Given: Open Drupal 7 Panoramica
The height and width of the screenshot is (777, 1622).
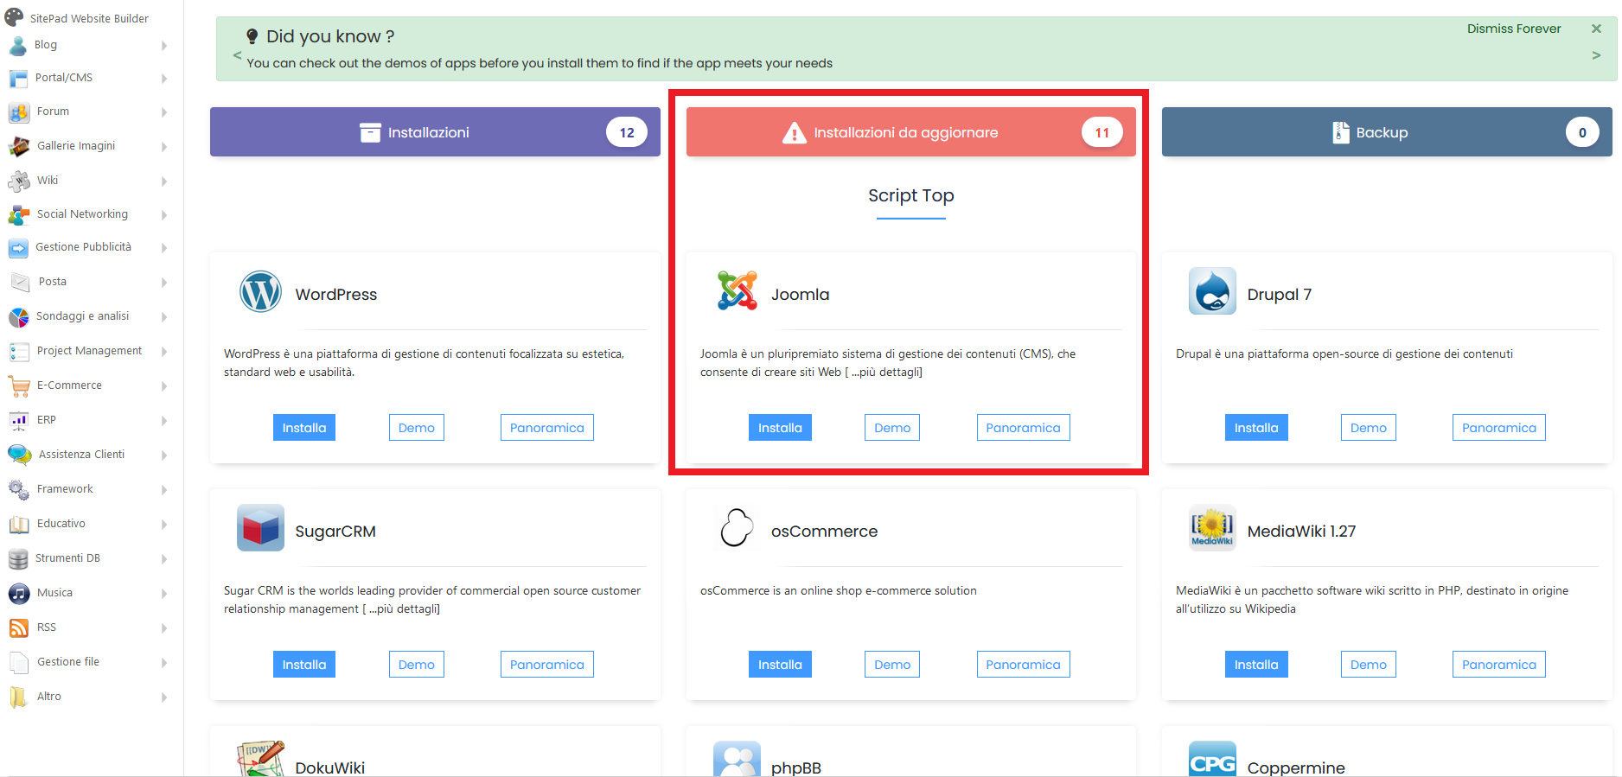Looking at the screenshot, I should [1499, 428].
